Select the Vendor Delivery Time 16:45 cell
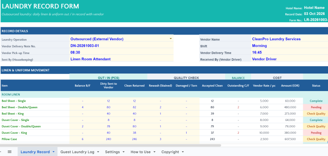328x156 pixels. [290, 52]
